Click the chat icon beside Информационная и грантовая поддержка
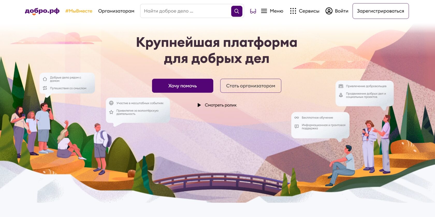This screenshot has width=435, height=217. tap(297, 127)
